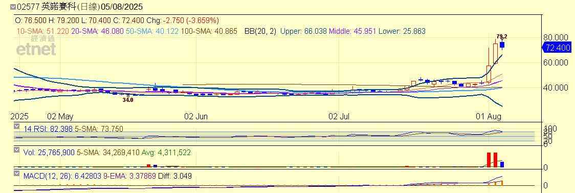Click the blue volume bar for latest day
Screen dimensions: 575x193
[502, 165]
